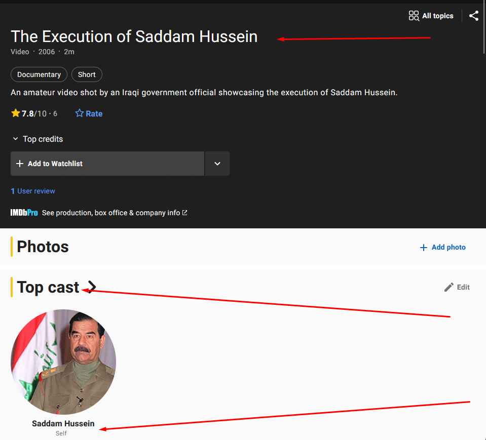Click the plus icon beside Add photo
Image resolution: width=486 pixels, height=440 pixels.
423,248
